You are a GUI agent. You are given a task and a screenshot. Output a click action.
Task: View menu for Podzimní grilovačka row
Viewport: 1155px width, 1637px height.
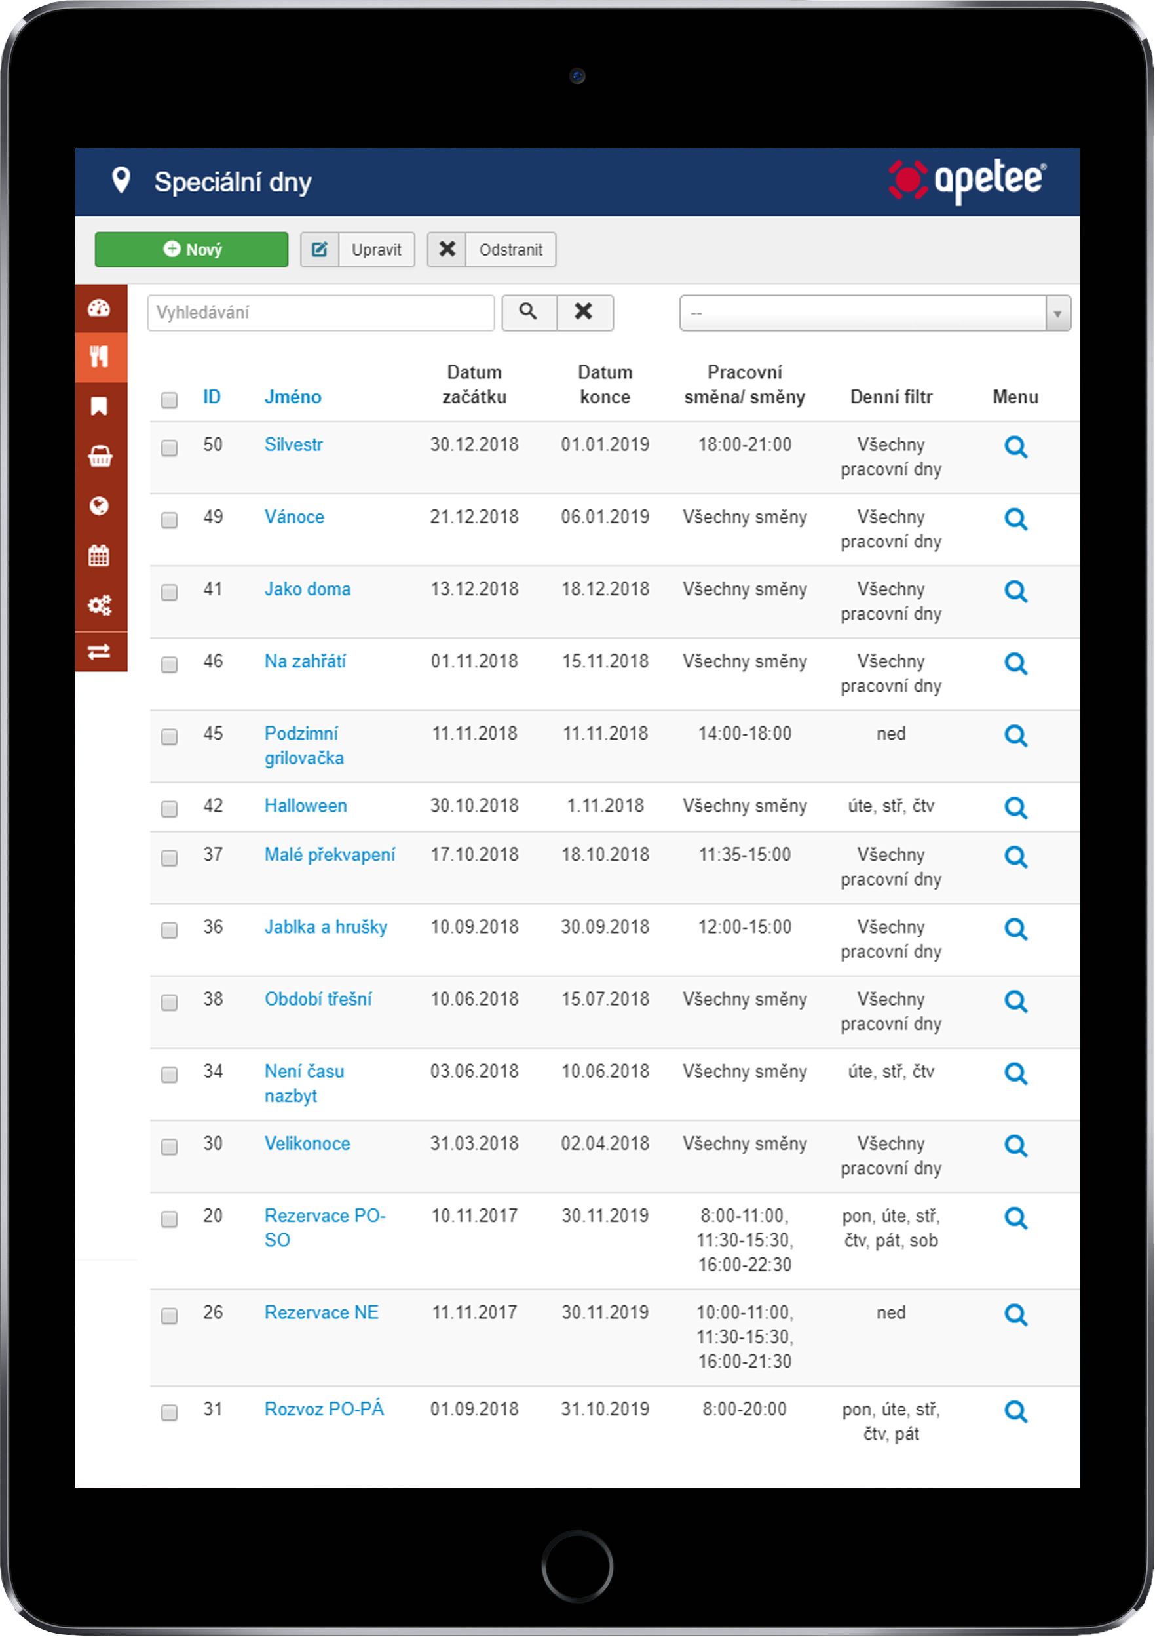(x=1015, y=736)
